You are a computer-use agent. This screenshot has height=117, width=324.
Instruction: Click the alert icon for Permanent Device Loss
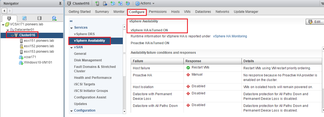point(188,93)
